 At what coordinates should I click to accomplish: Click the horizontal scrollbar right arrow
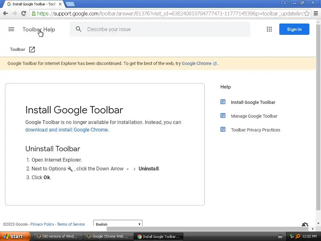[x=313, y=229]
